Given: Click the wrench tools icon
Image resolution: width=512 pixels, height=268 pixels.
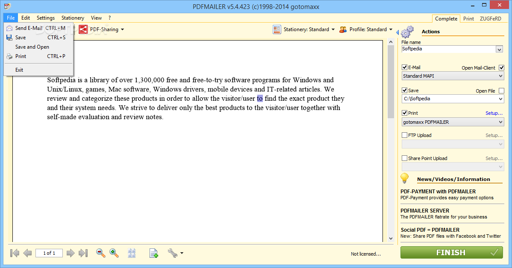Looking at the screenshot, I should [x=172, y=253].
